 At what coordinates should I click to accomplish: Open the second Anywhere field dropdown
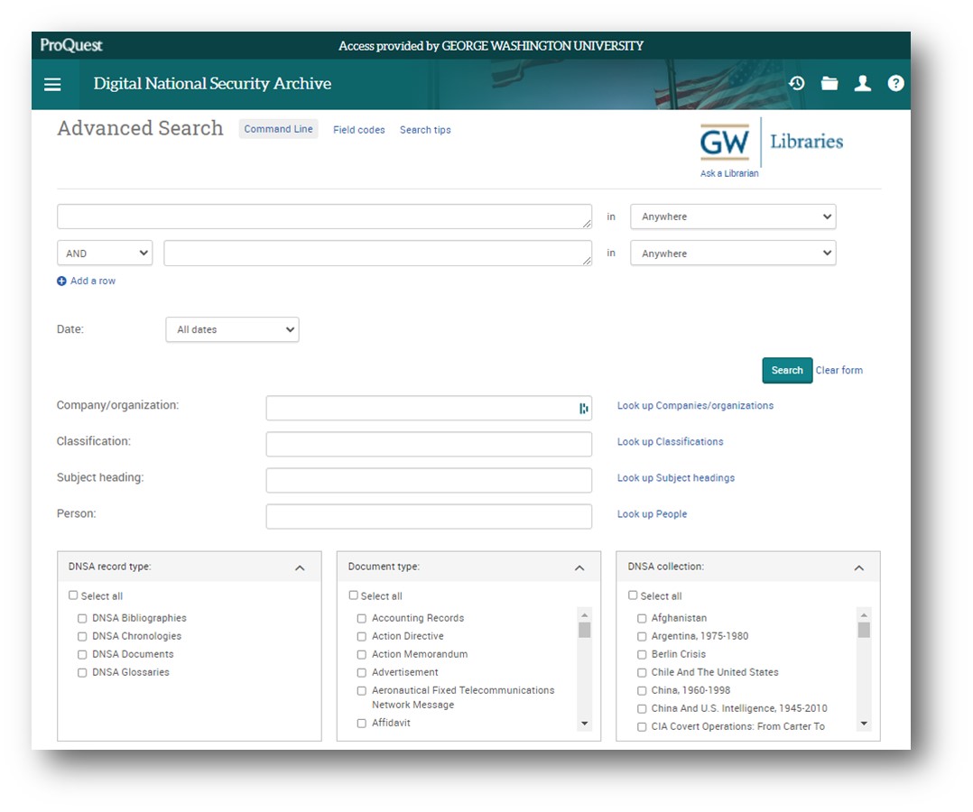click(733, 254)
